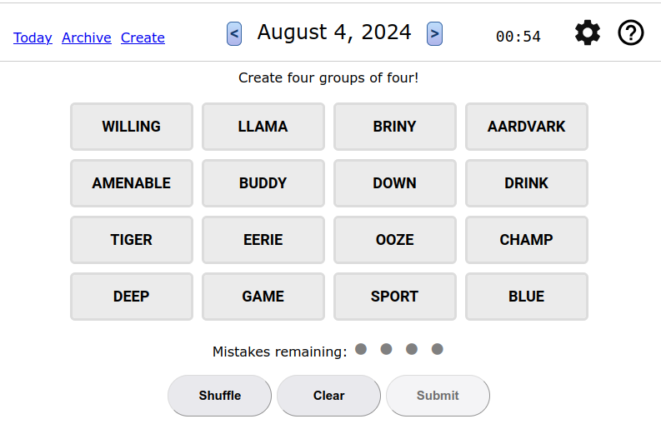This screenshot has height=429, width=661.
Task: Choose the CHAMP word tile
Action: pos(526,240)
